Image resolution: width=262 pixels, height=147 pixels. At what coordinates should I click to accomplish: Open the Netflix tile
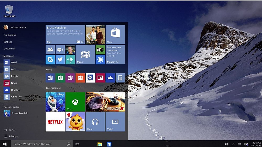point(55,122)
